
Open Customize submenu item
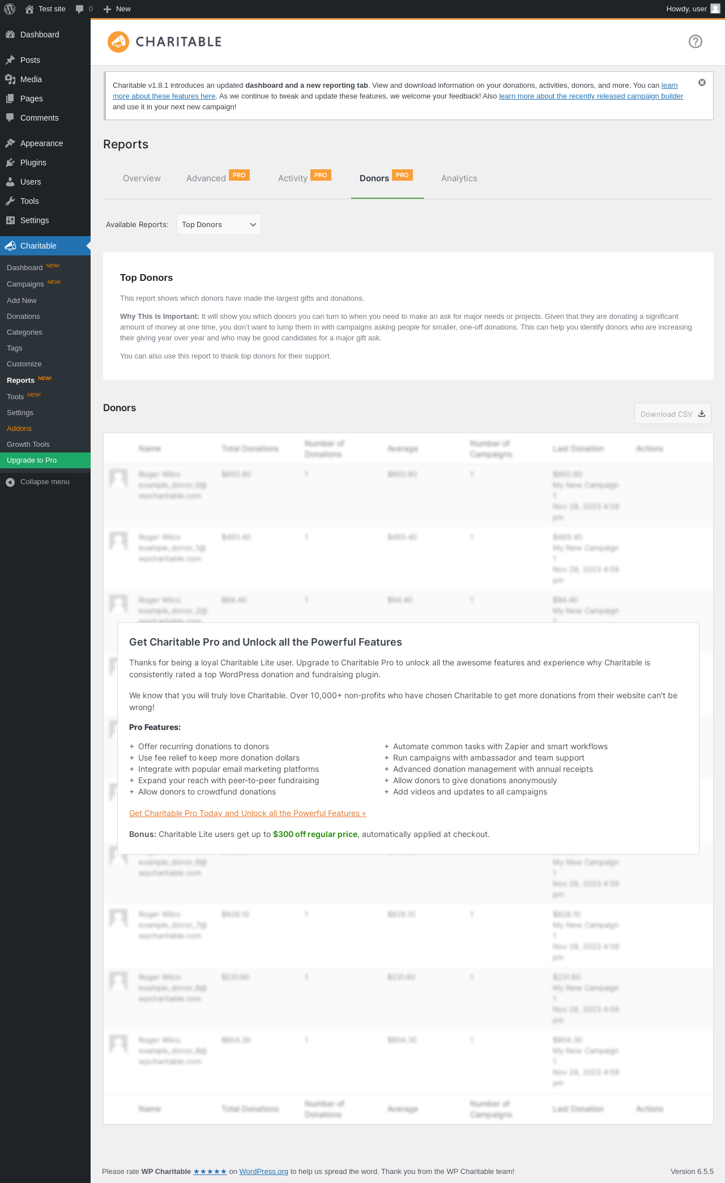tap(45, 364)
